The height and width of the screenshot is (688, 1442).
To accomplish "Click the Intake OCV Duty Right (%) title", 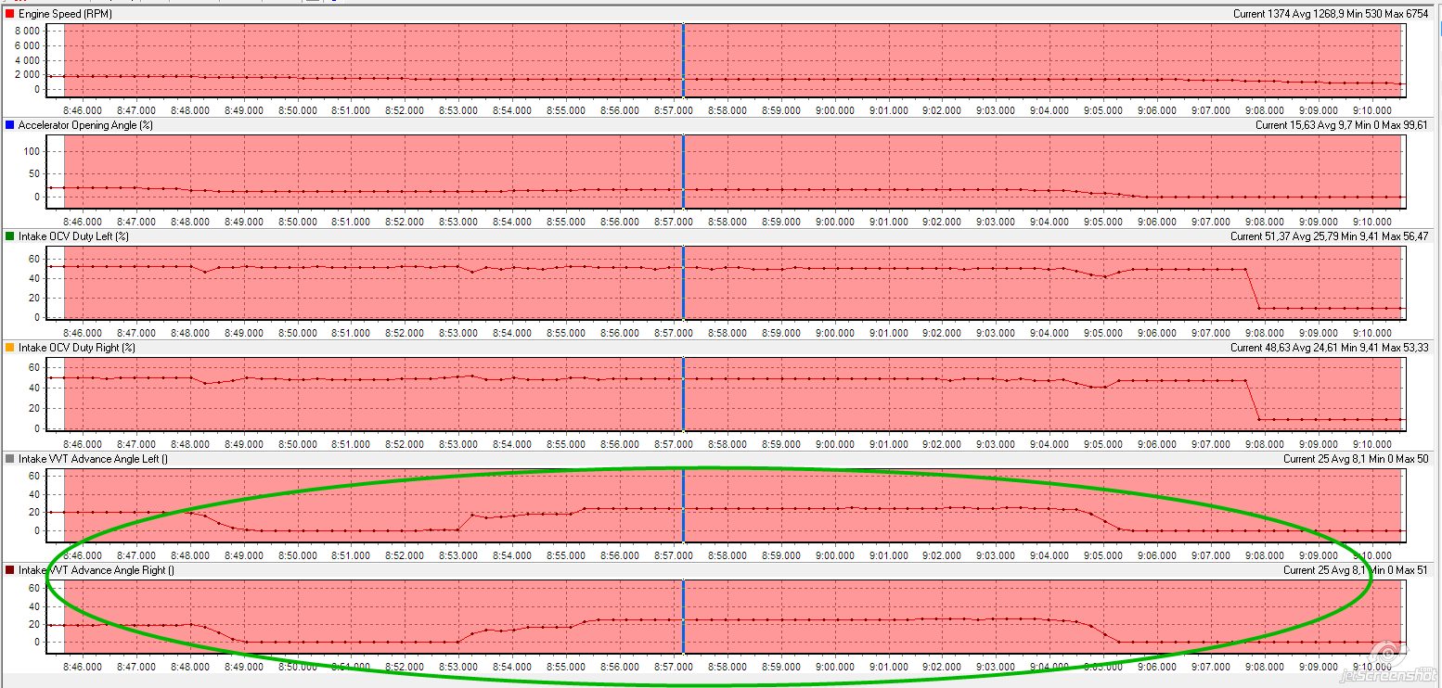I will pyautogui.click(x=77, y=348).
